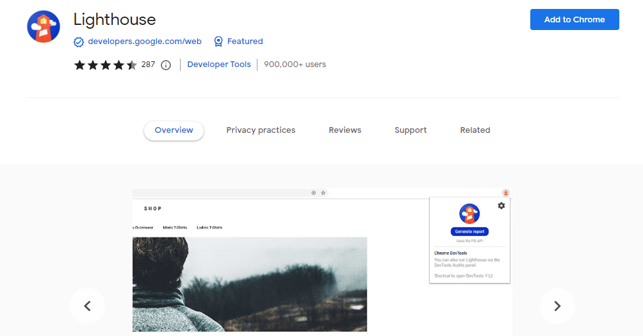
Task: Go to the previous screenshot with the left arrow
Action: (x=88, y=306)
